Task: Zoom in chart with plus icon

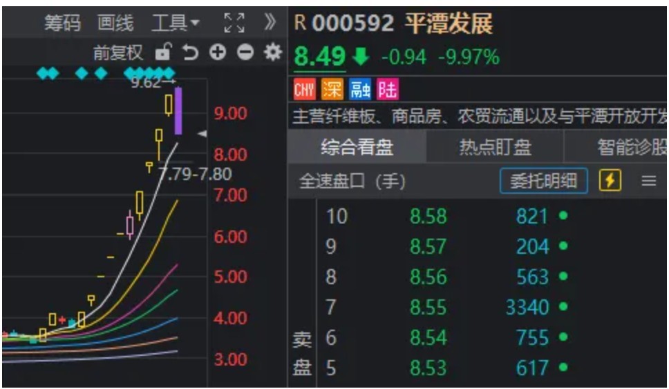Action: 218,52
